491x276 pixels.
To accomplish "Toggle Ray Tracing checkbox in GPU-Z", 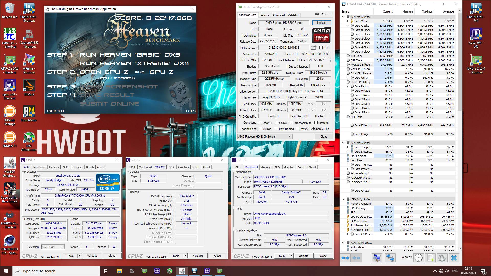I will point(276,129).
